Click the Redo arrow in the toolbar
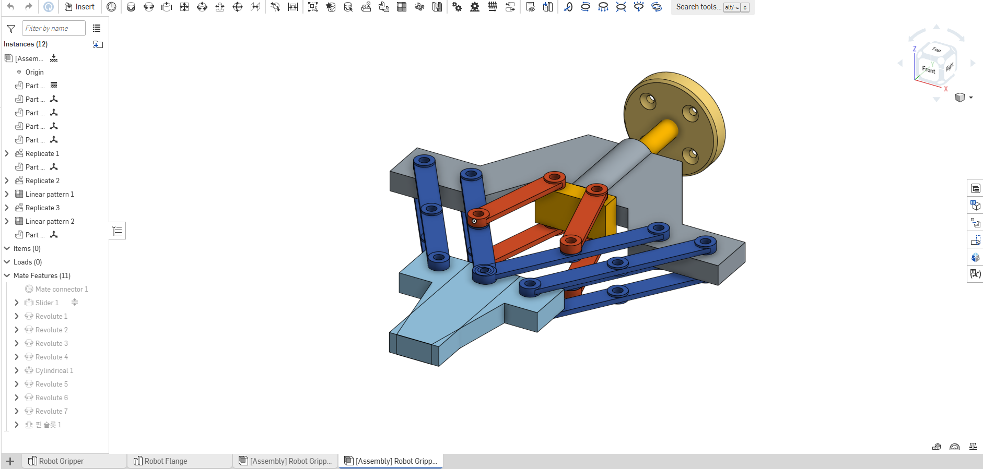This screenshot has height=469, width=983. tap(29, 7)
